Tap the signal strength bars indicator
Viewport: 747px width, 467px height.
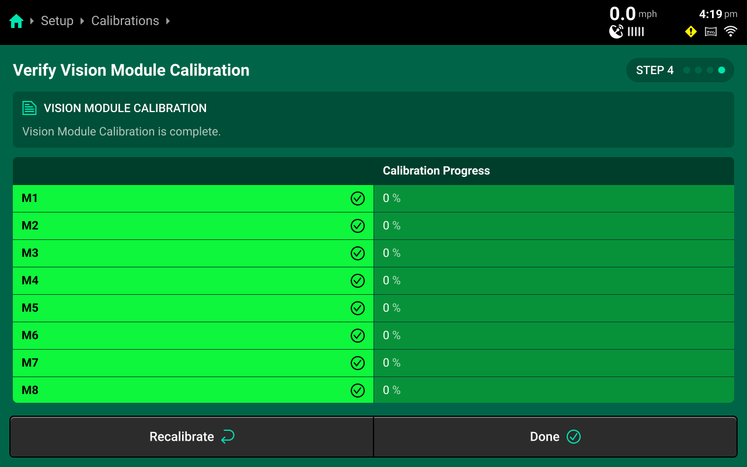[x=636, y=32]
